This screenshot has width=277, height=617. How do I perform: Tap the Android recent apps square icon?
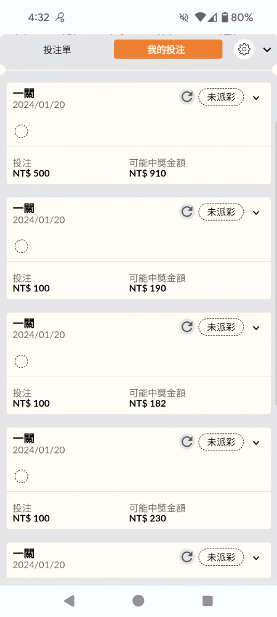[207, 600]
